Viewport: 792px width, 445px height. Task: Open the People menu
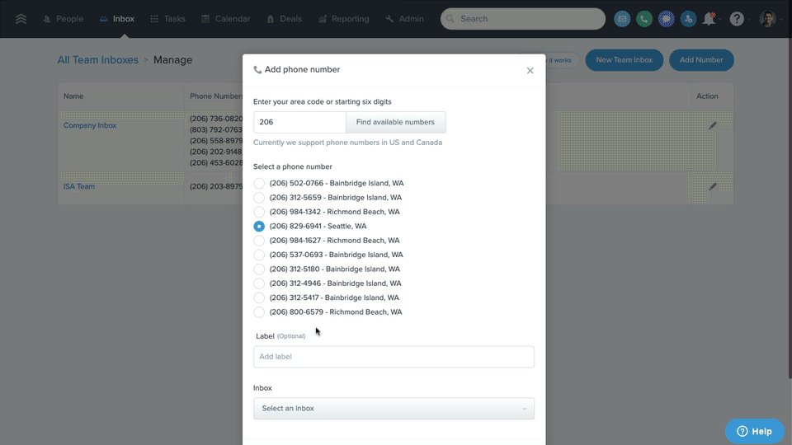pos(64,19)
